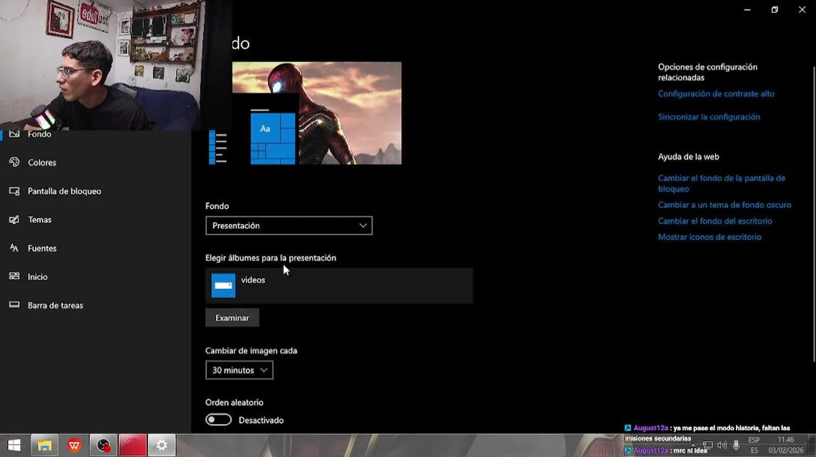Click the Barra de tareas icon
816x457 pixels.
pos(14,305)
